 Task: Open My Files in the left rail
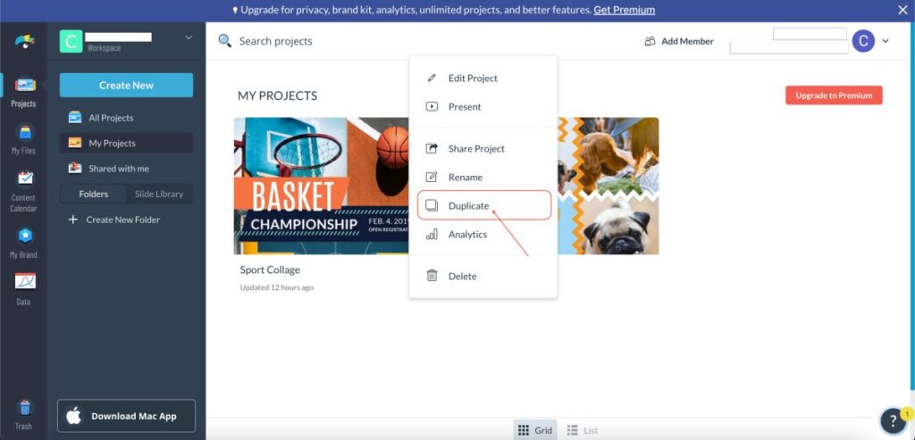24,139
